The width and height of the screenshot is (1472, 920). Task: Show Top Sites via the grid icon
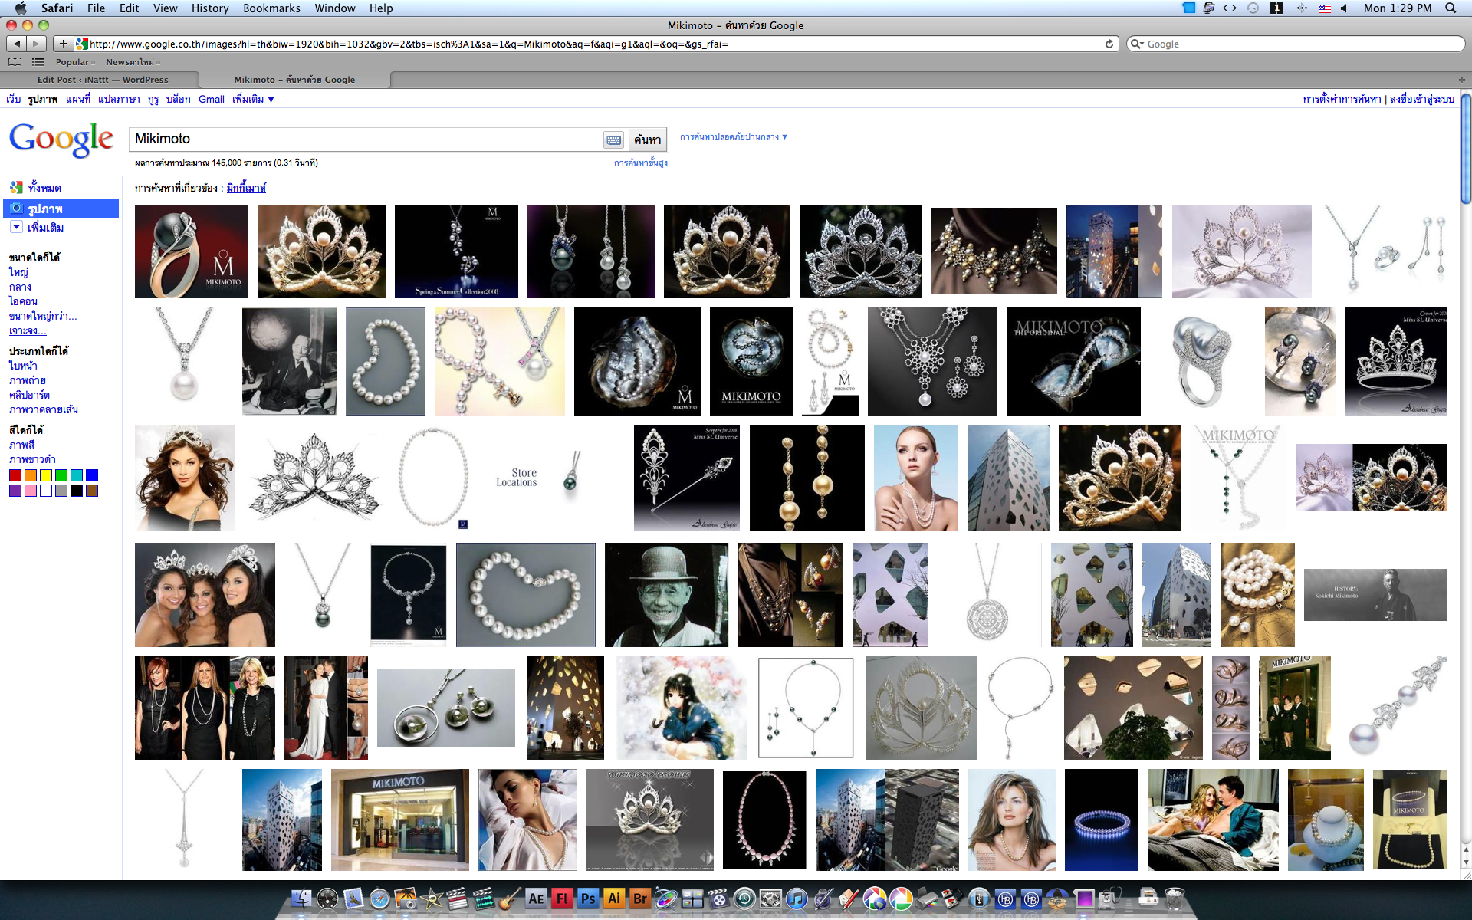point(38,61)
